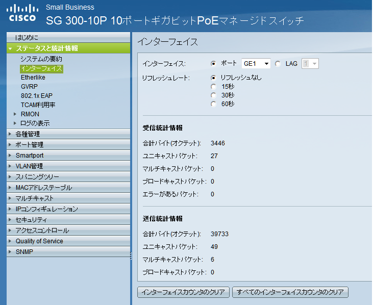
Task: Open the はじめに menu item
Action: (68, 38)
